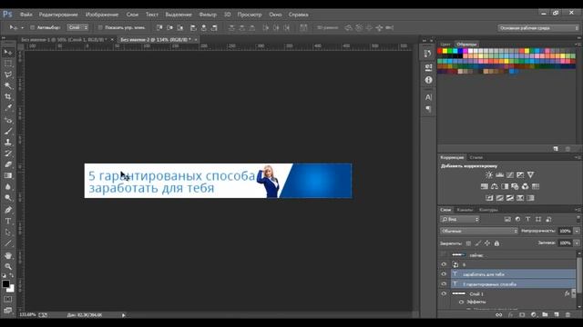Select the Hand tool
This screenshot has height=327, width=583.
[x=8, y=255]
